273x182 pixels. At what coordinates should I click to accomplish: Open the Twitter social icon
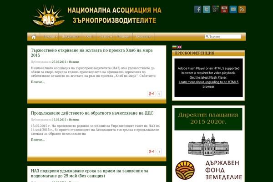click(207, 9)
